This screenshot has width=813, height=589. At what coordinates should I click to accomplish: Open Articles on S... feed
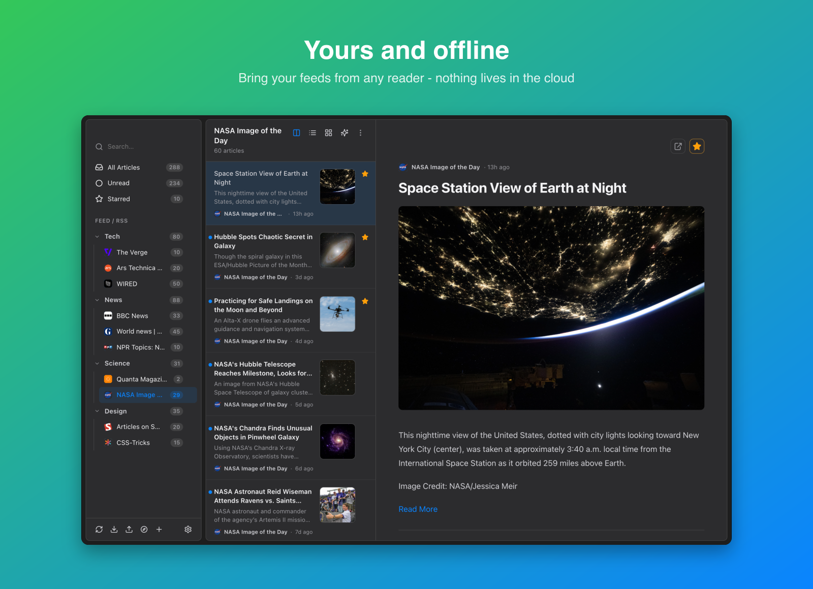click(x=148, y=427)
